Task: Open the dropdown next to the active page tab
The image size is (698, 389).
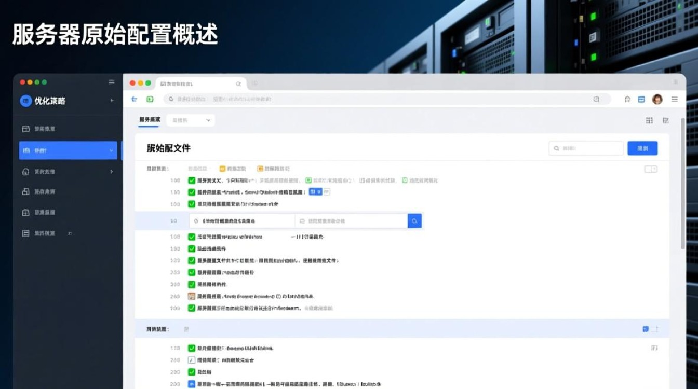Action: tap(191, 120)
